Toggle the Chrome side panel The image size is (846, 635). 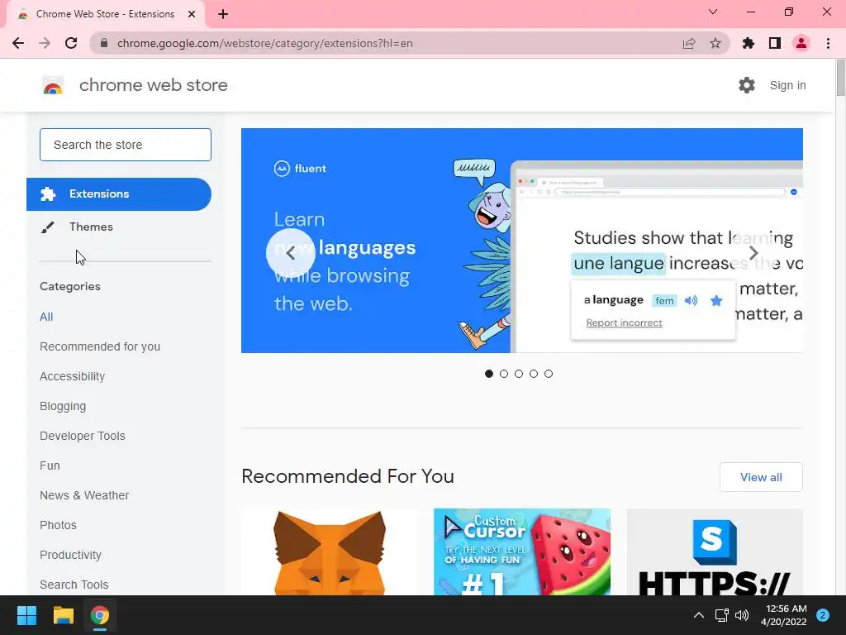775,43
